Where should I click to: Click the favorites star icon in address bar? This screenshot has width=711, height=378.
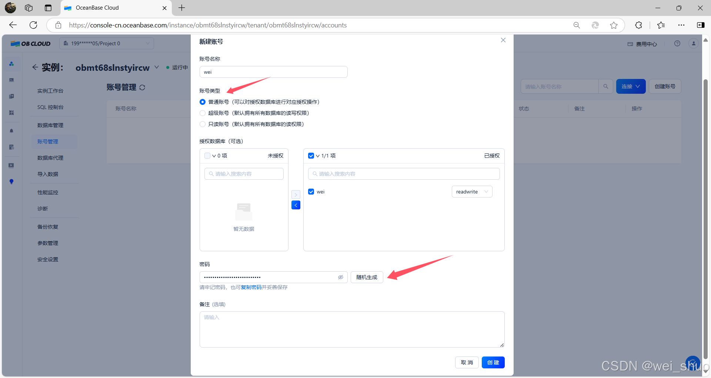[x=614, y=25]
